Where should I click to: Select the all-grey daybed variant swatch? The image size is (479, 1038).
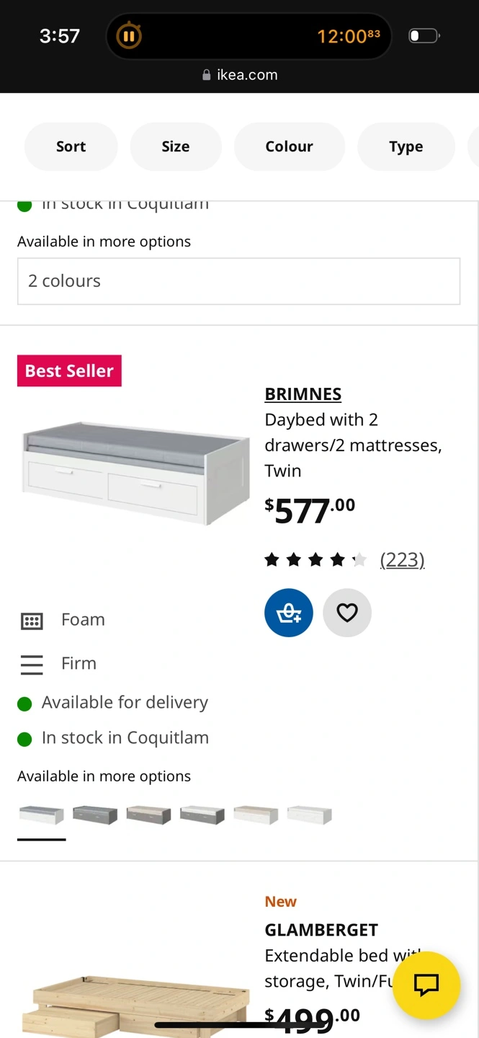95,815
